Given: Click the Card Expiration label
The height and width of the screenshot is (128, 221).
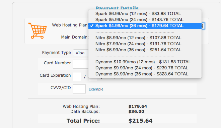Looking at the screenshot, I should point(55,75).
